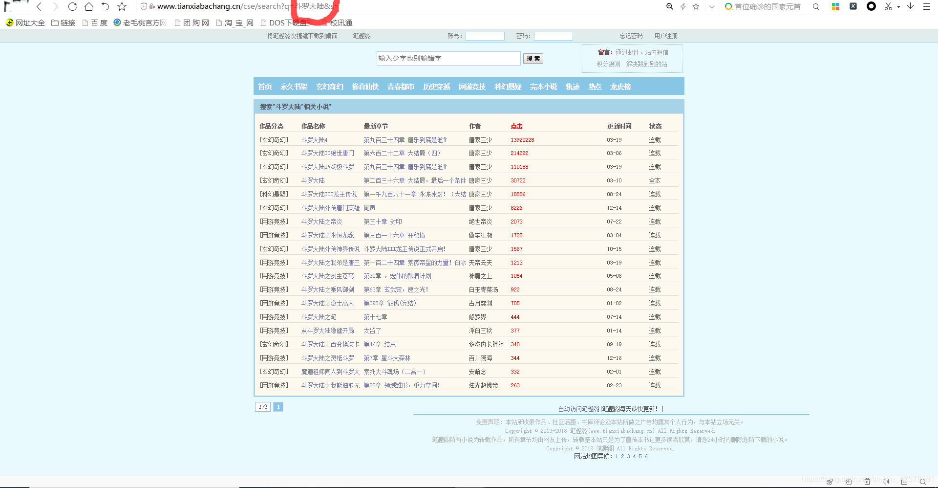
Task: Open the 修真仙侠 navigation tab
Action: pos(365,87)
